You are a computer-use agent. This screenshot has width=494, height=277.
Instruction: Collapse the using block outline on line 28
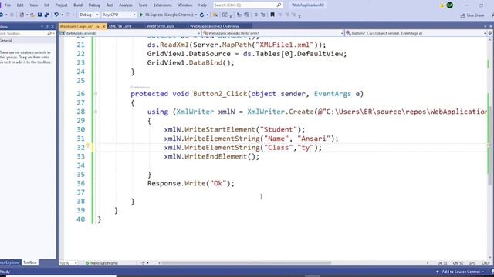[96, 112]
